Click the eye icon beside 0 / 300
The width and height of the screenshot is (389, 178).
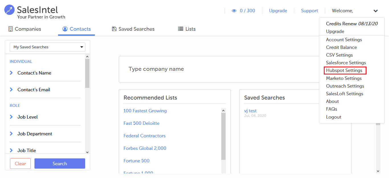(234, 11)
